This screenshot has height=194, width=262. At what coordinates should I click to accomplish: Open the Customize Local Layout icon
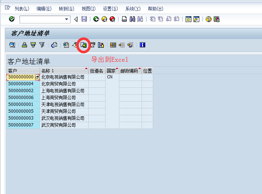[217, 19]
